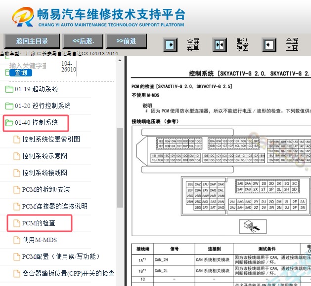The image size is (311, 286).
Task: Click the sidebar scrollbar thumb
Action: [120, 168]
